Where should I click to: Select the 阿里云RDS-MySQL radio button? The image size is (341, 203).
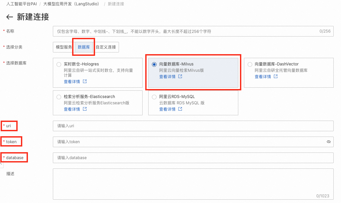154,96
